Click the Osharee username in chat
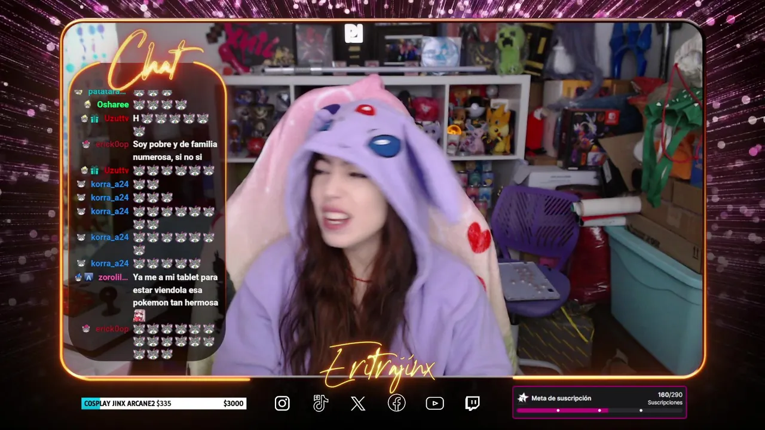 point(113,105)
